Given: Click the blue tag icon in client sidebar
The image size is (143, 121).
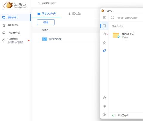Looking at the screenshot, I should (x=105, y=51).
